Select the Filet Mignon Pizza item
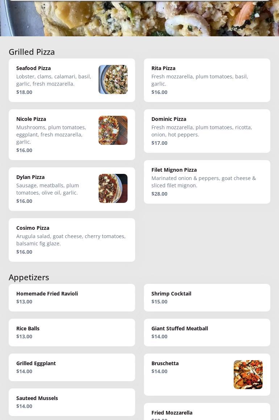The image size is (279, 420). 207,182
